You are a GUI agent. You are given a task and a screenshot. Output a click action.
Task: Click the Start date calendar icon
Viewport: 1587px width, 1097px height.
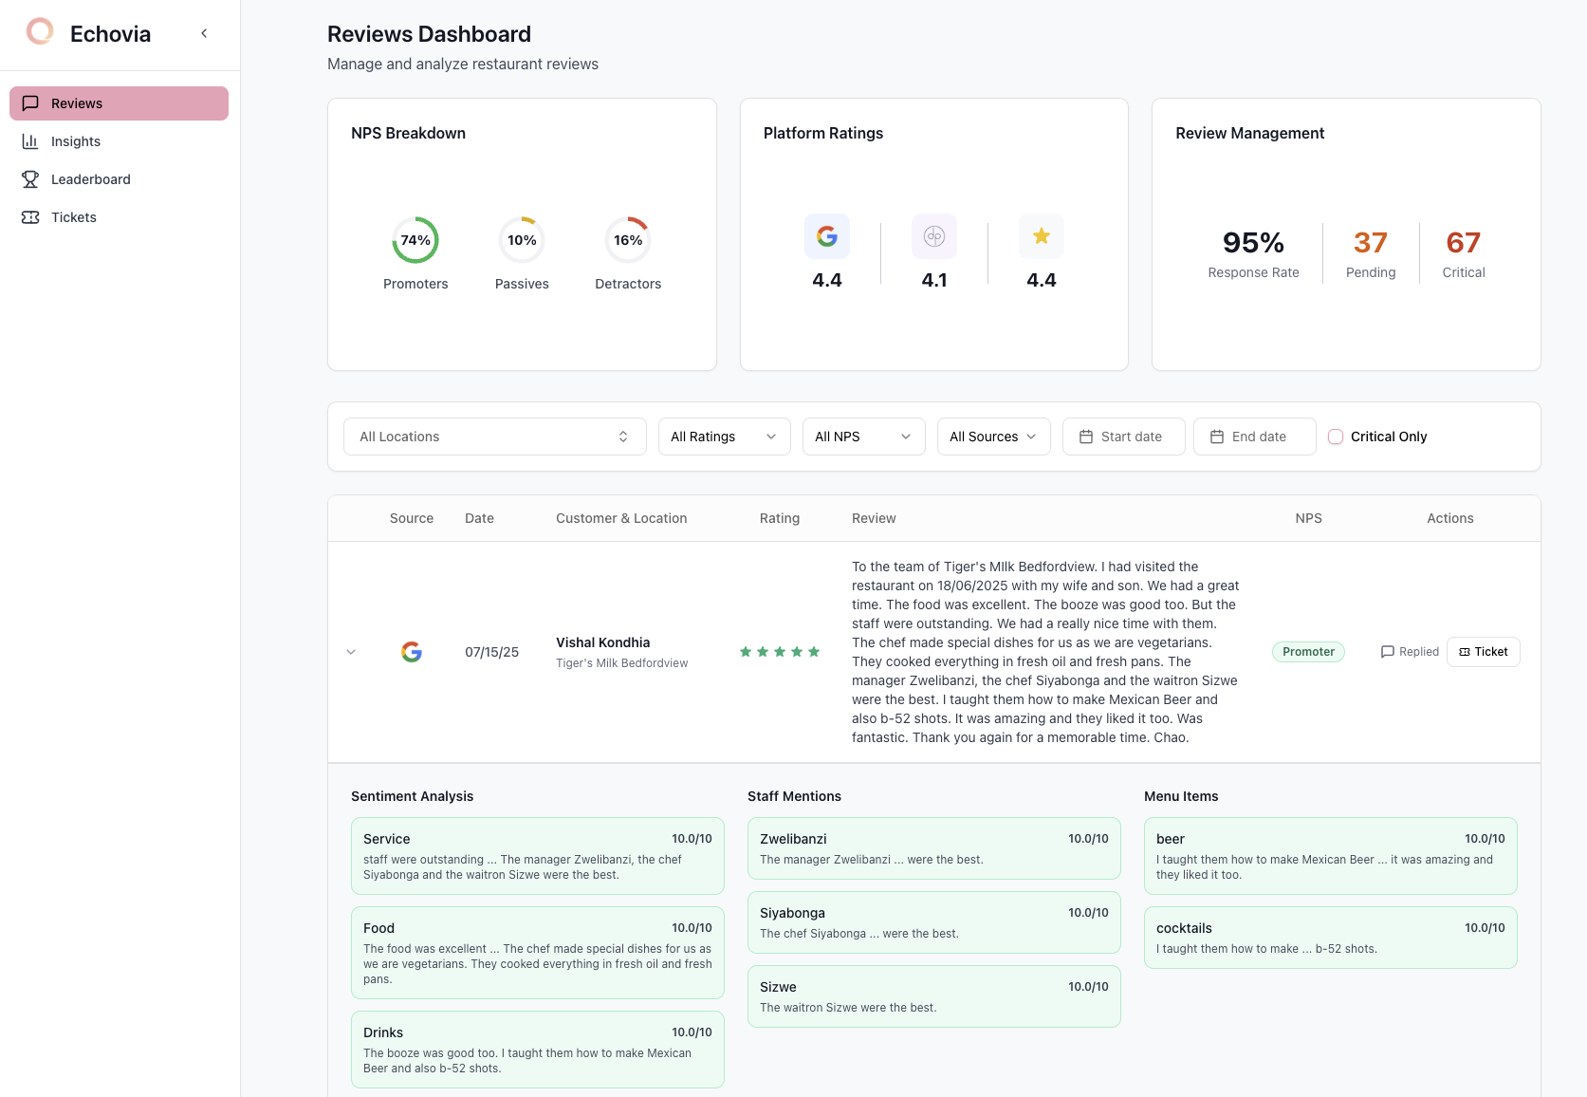[1086, 437]
